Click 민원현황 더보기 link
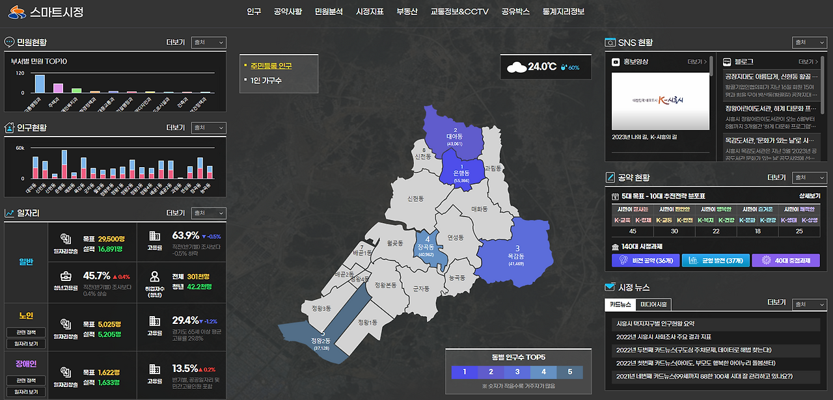 point(176,42)
